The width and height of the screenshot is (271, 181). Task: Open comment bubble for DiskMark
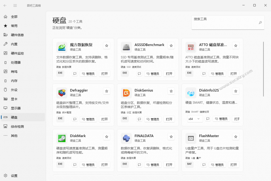coord(75,165)
